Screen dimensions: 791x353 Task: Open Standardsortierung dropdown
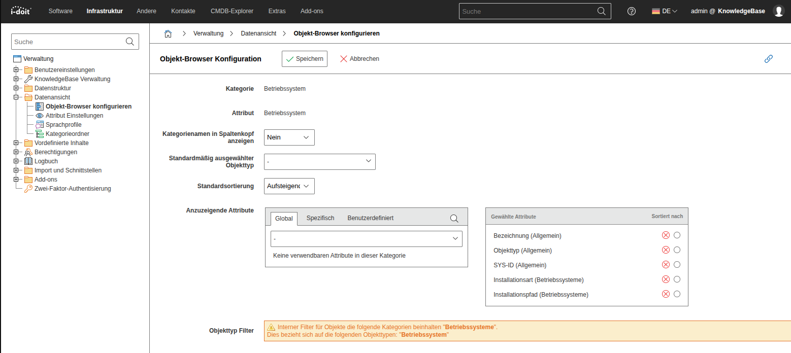coord(289,186)
